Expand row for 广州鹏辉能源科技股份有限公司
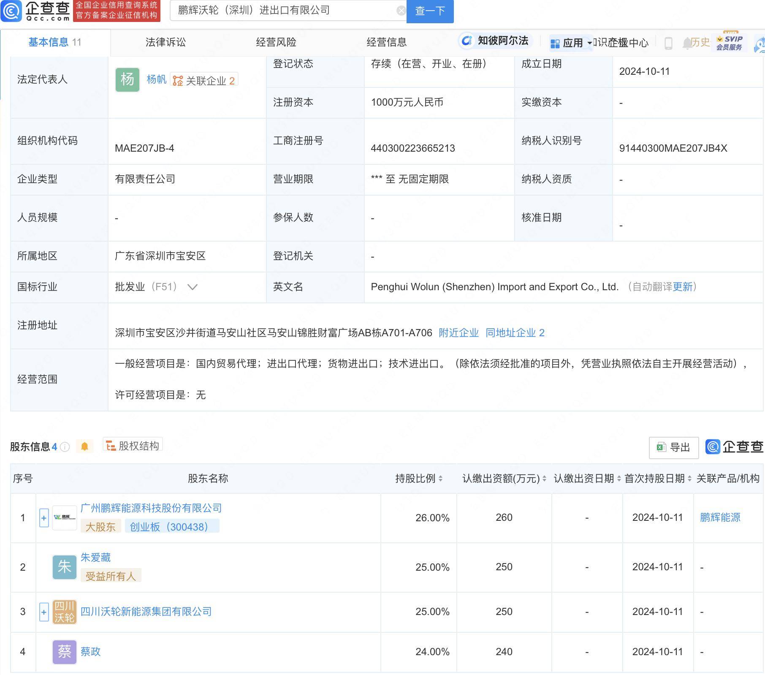Screen dimensions: 765x675 click(x=44, y=518)
